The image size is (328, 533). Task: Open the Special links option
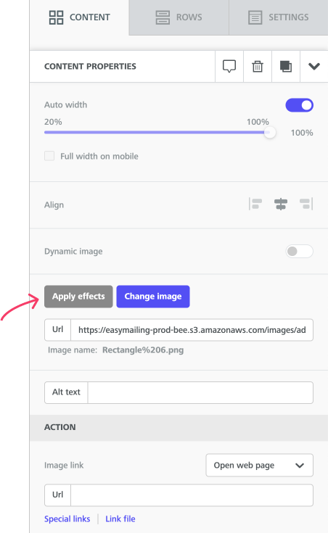67,518
